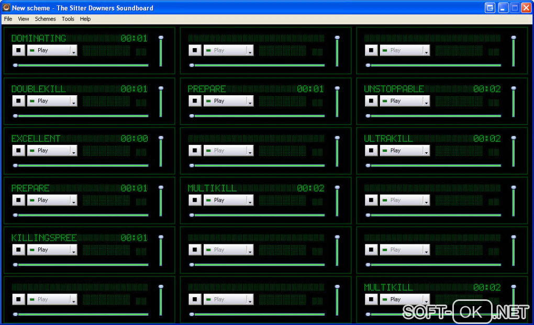Screen dimensions: 534x325
Task: Click the 00:01 duration readout of DOMINATING
Action: coord(134,38)
